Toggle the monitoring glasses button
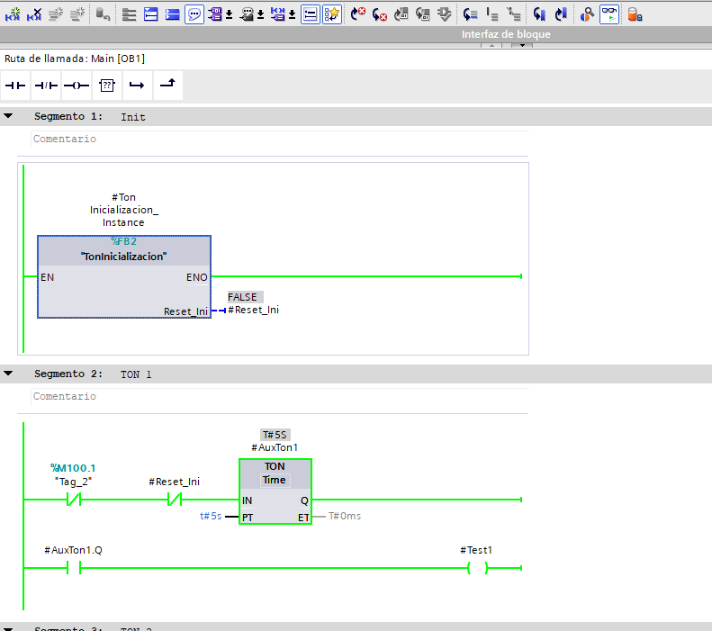 click(609, 14)
